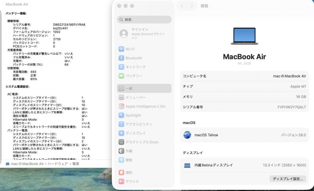This screenshot has height=191, width=314.
Task: Click 最大容量 value 85%
Action: pyautogui.click(x=34, y=79)
